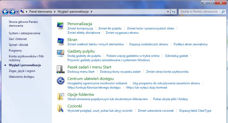Open Programy category
The image size is (228, 123).
click(x=15, y=51)
